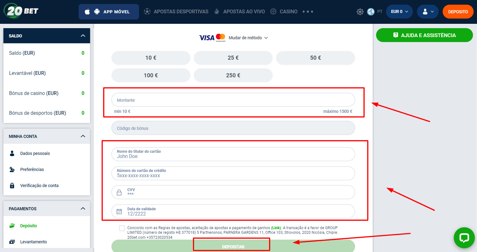This screenshot has height=252, width=477.
Task: Click the three-dots more menu
Action: click(308, 12)
